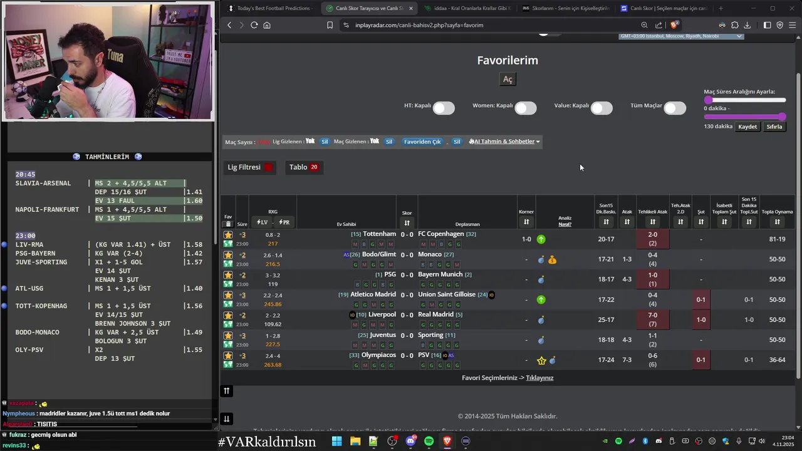
Task: Click the upper match-duration slider handle
Action: coord(708,100)
